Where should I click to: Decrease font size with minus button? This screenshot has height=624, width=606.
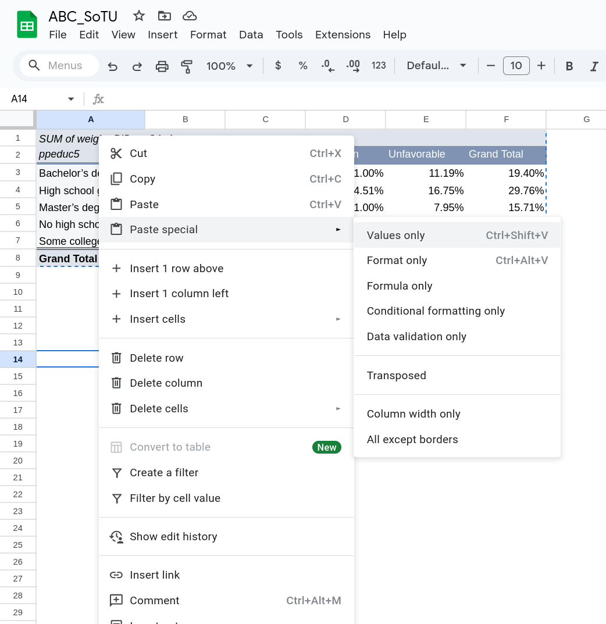pos(491,66)
